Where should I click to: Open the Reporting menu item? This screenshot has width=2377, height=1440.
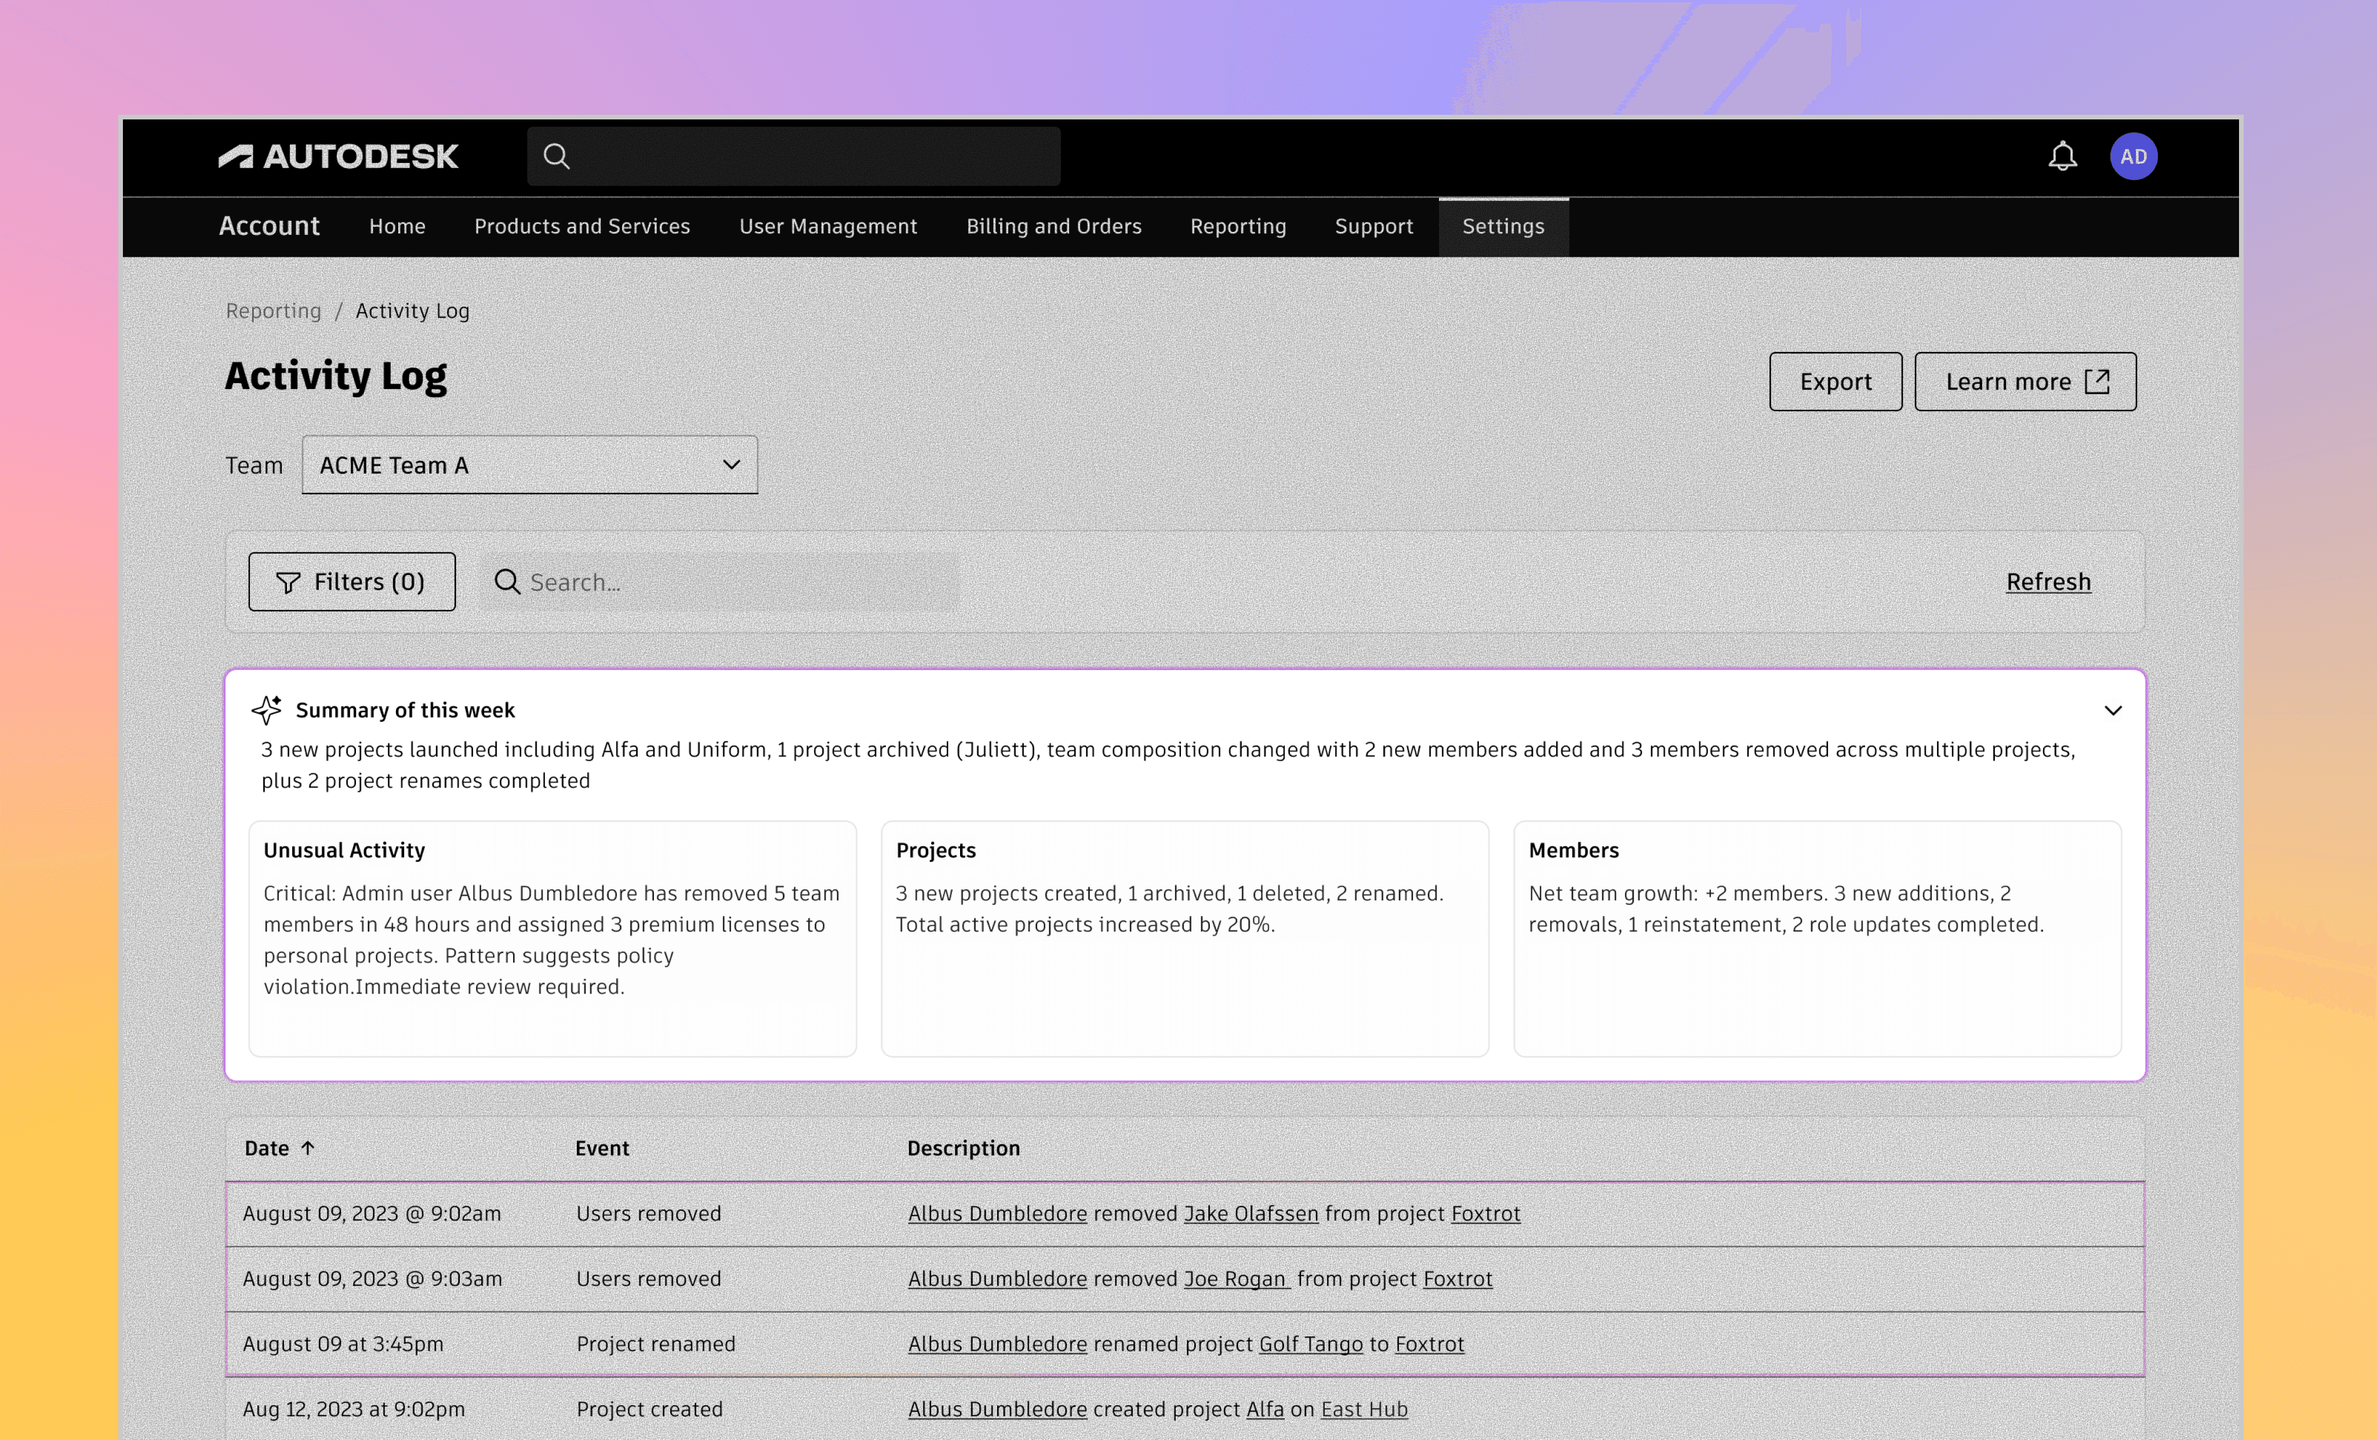(1238, 227)
